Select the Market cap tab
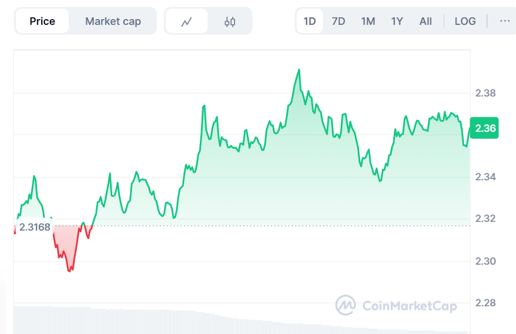516x334 pixels. point(113,21)
